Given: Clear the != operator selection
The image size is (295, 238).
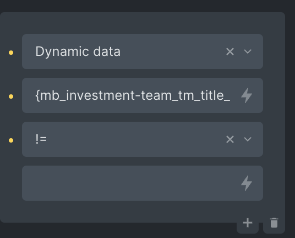Looking at the screenshot, I should pos(230,139).
